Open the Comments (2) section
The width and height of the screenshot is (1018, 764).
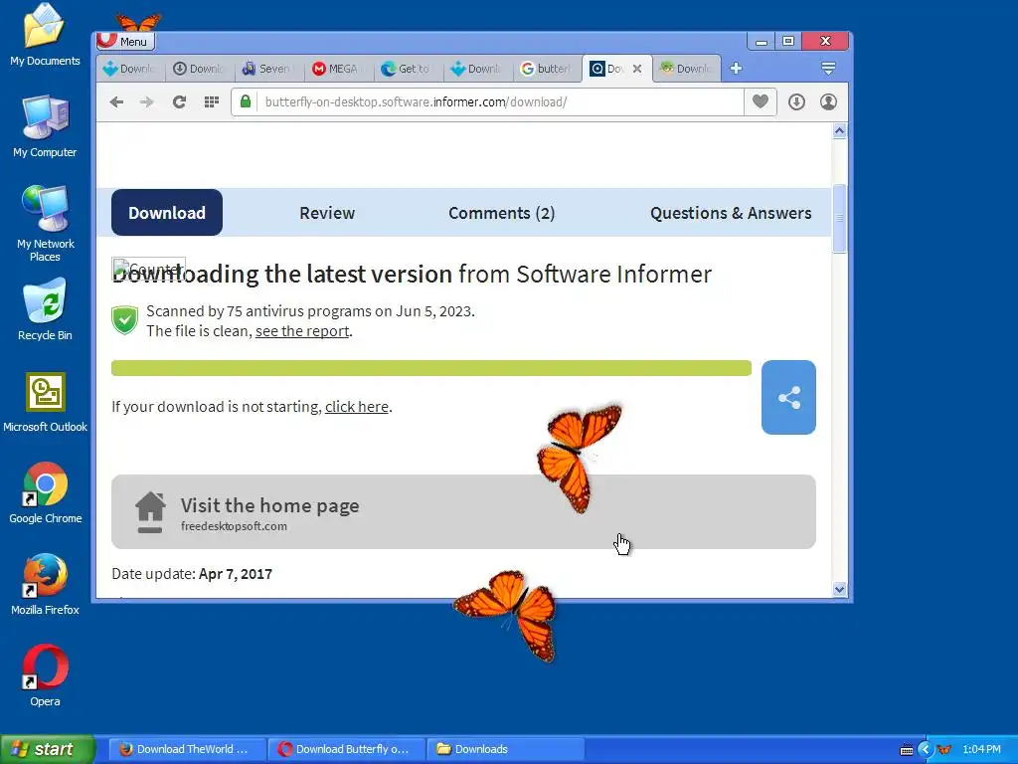[501, 213]
